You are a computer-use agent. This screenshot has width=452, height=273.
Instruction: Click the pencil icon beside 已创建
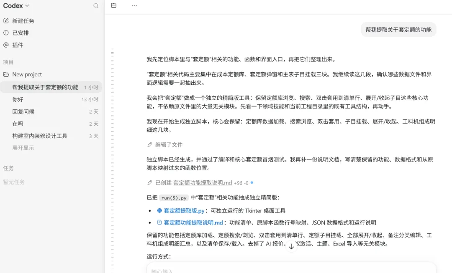coord(149,183)
